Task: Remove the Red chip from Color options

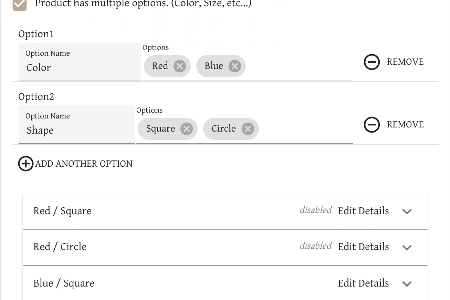Action: [179, 66]
